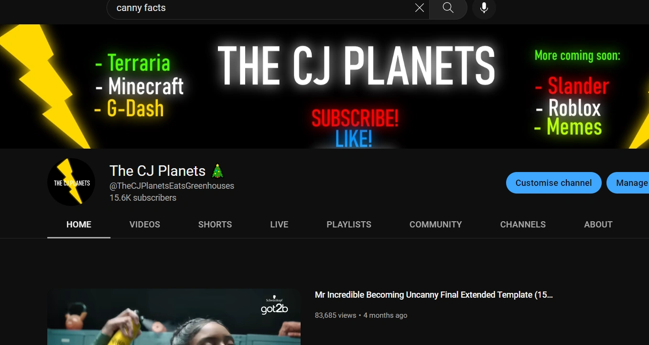Click the search magnifier icon

(447, 8)
